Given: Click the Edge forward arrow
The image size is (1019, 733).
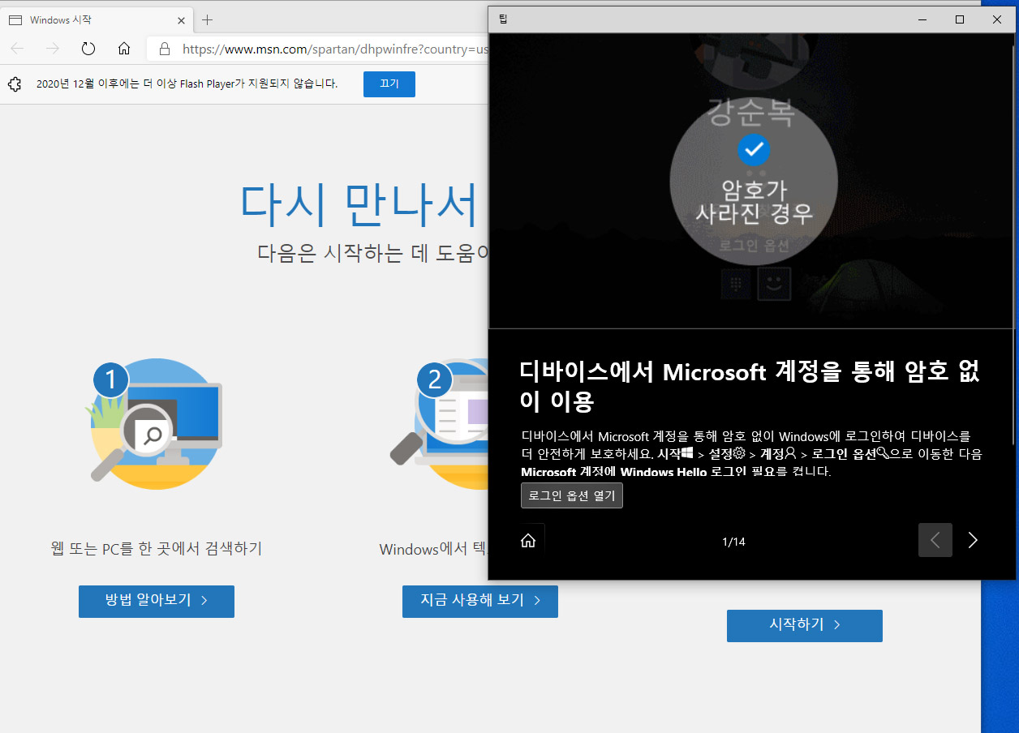Looking at the screenshot, I should pos(53,49).
